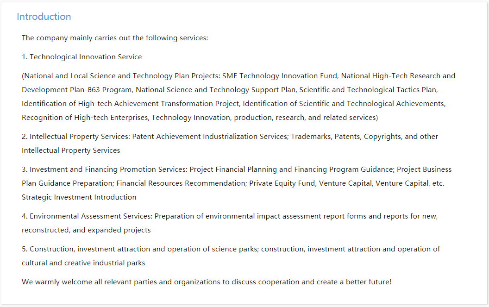Click '4. Environmental Assessment Services' text

coord(87,216)
